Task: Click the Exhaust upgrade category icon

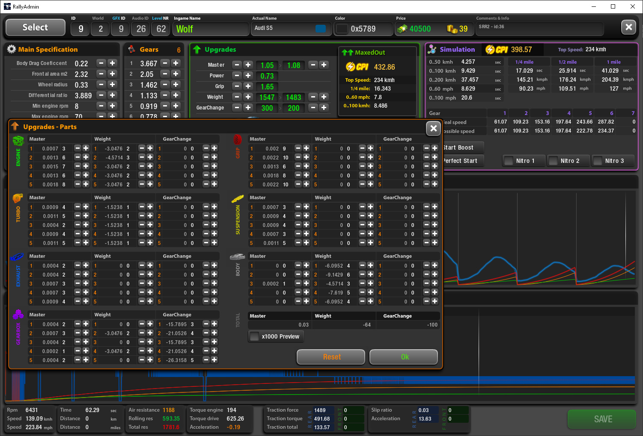Action: click(x=17, y=257)
